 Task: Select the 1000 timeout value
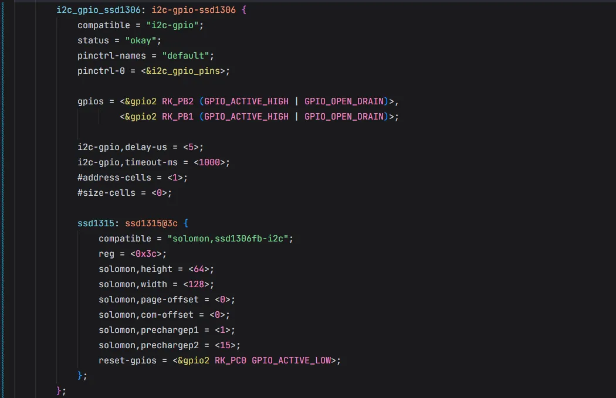click(209, 162)
